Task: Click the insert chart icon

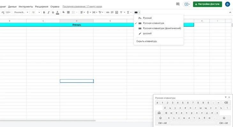Action: 117,12
